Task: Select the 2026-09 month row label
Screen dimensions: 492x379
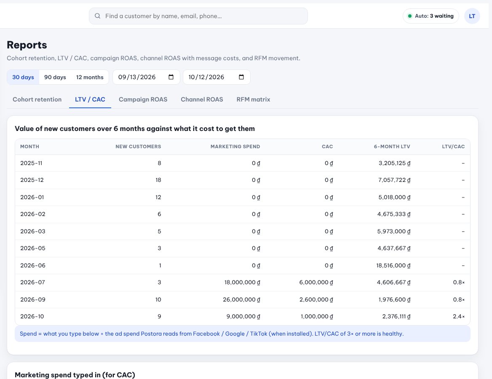Action: 33,300
